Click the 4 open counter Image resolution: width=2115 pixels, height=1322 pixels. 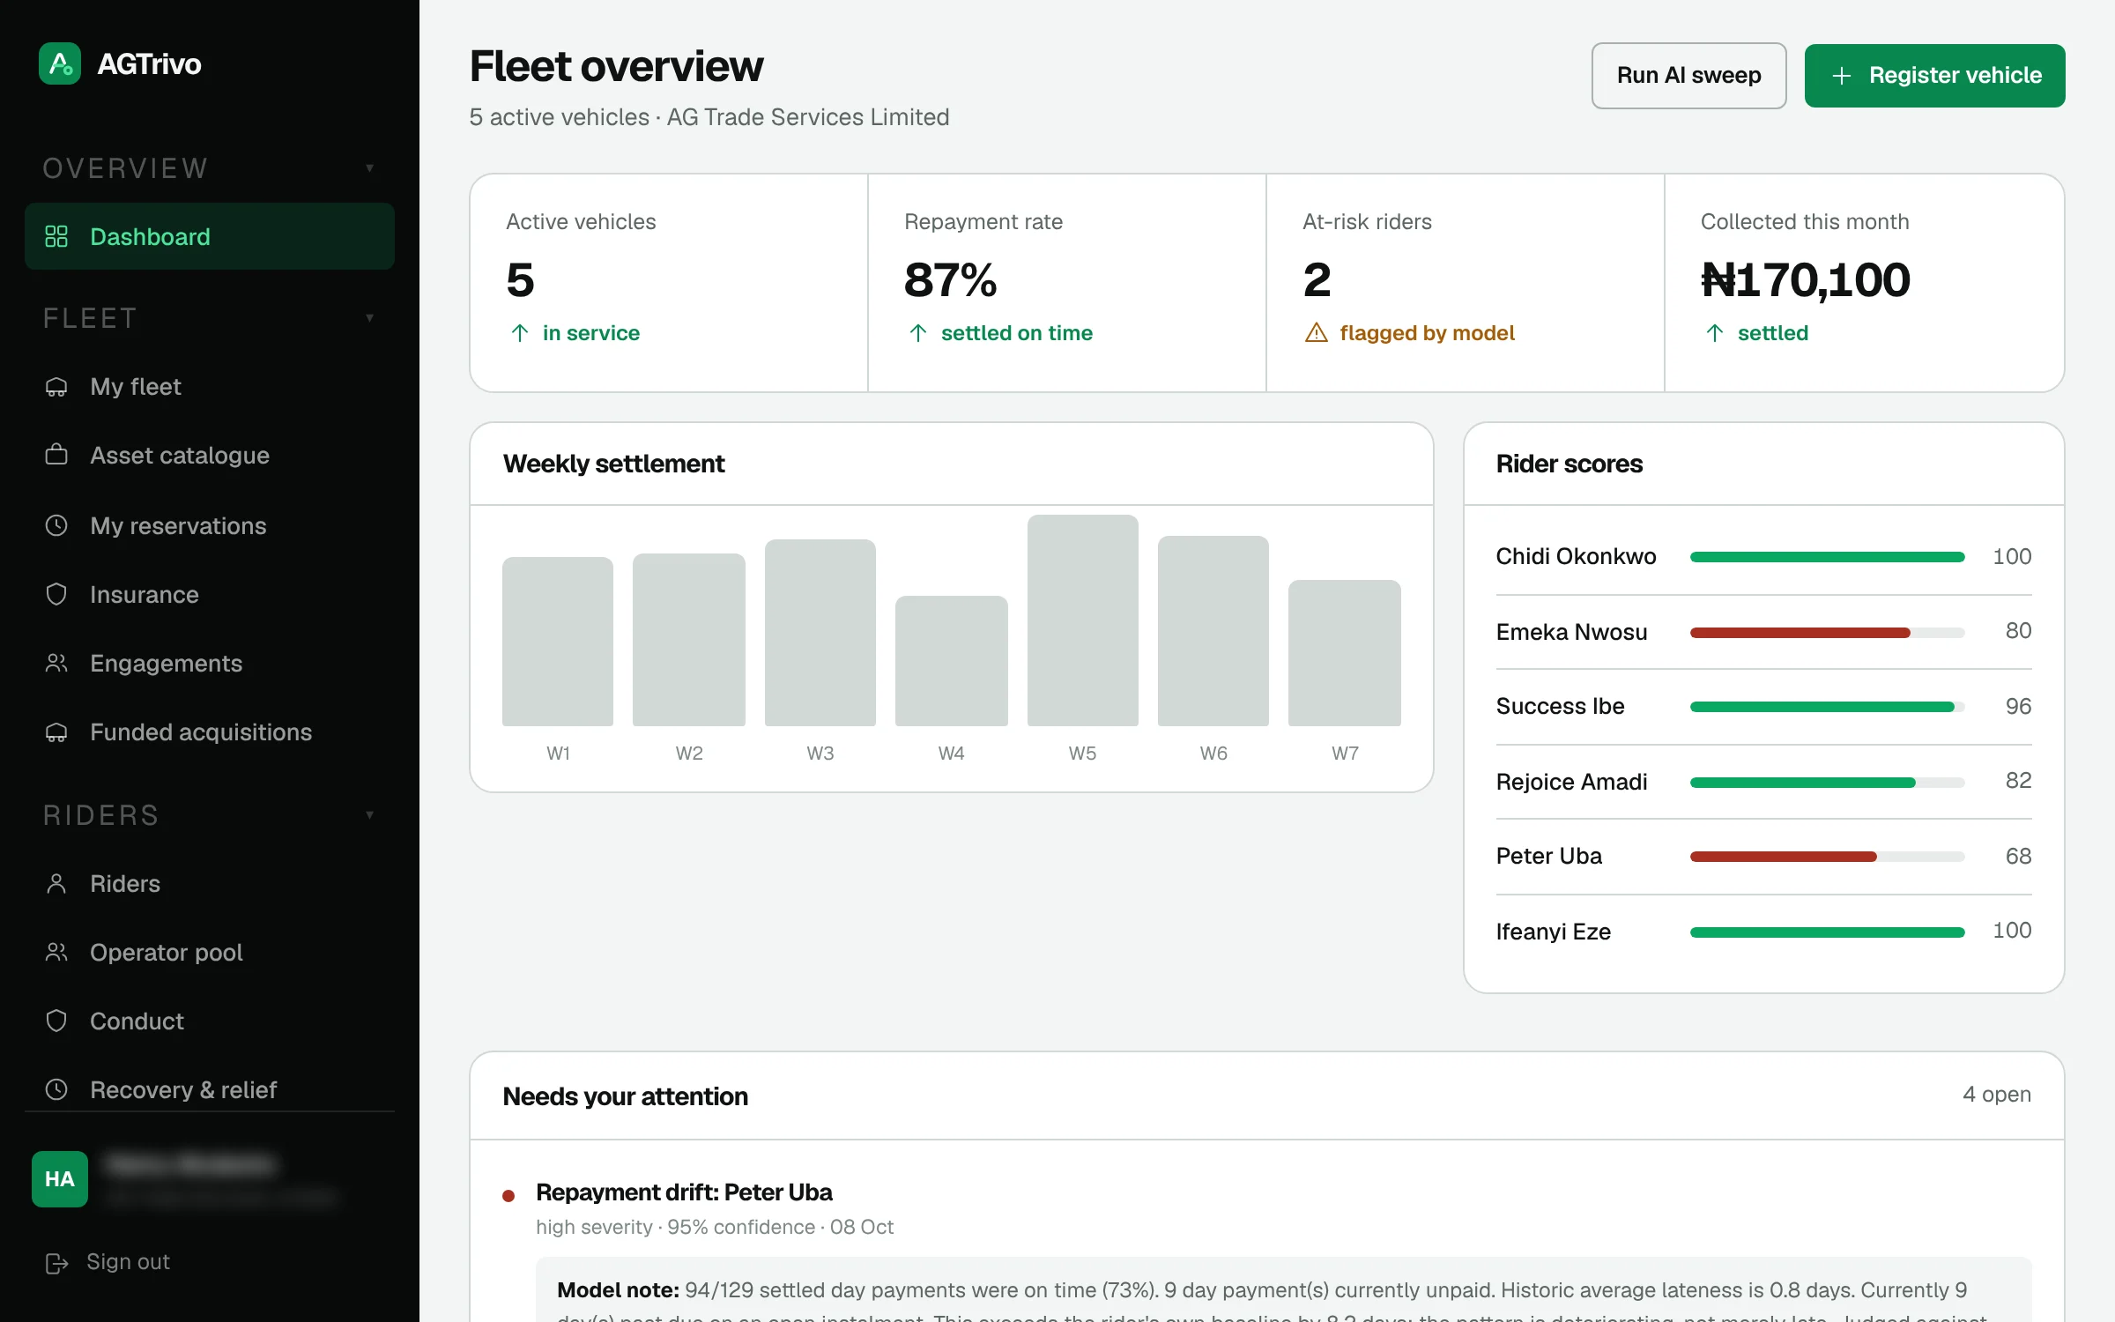(x=1996, y=1095)
